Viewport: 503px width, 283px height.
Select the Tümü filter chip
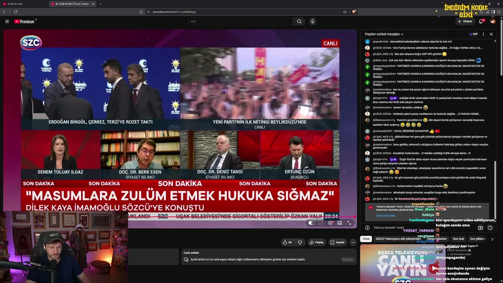click(x=366, y=239)
